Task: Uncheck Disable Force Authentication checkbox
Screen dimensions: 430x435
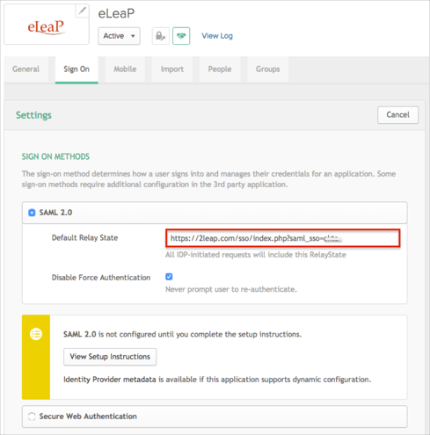Action: (x=169, y=277)
